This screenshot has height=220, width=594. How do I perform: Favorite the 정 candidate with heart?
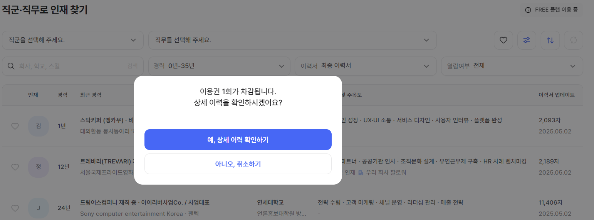coord(15,167)
